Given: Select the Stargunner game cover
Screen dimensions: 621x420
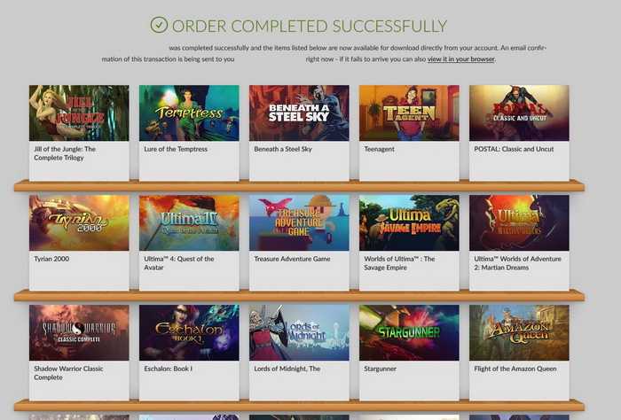Looking at the screenshot, I should click(x=410, y=332).
